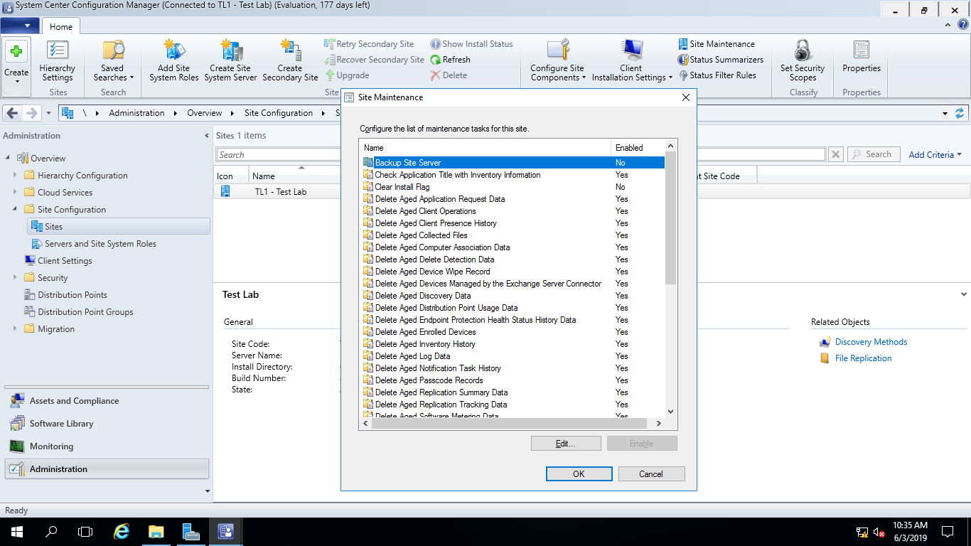Open Hierarchy Settings in the ribbon
The image size is (971, 546).
pyautogui.click(x=58, y=62)
